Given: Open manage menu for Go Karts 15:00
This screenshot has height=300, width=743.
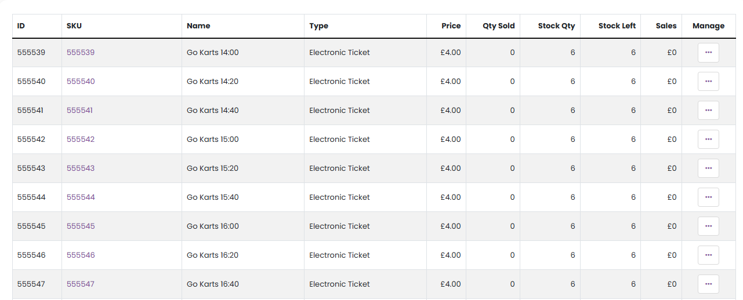Looking at the screenshot, I should tap(708, 140).
